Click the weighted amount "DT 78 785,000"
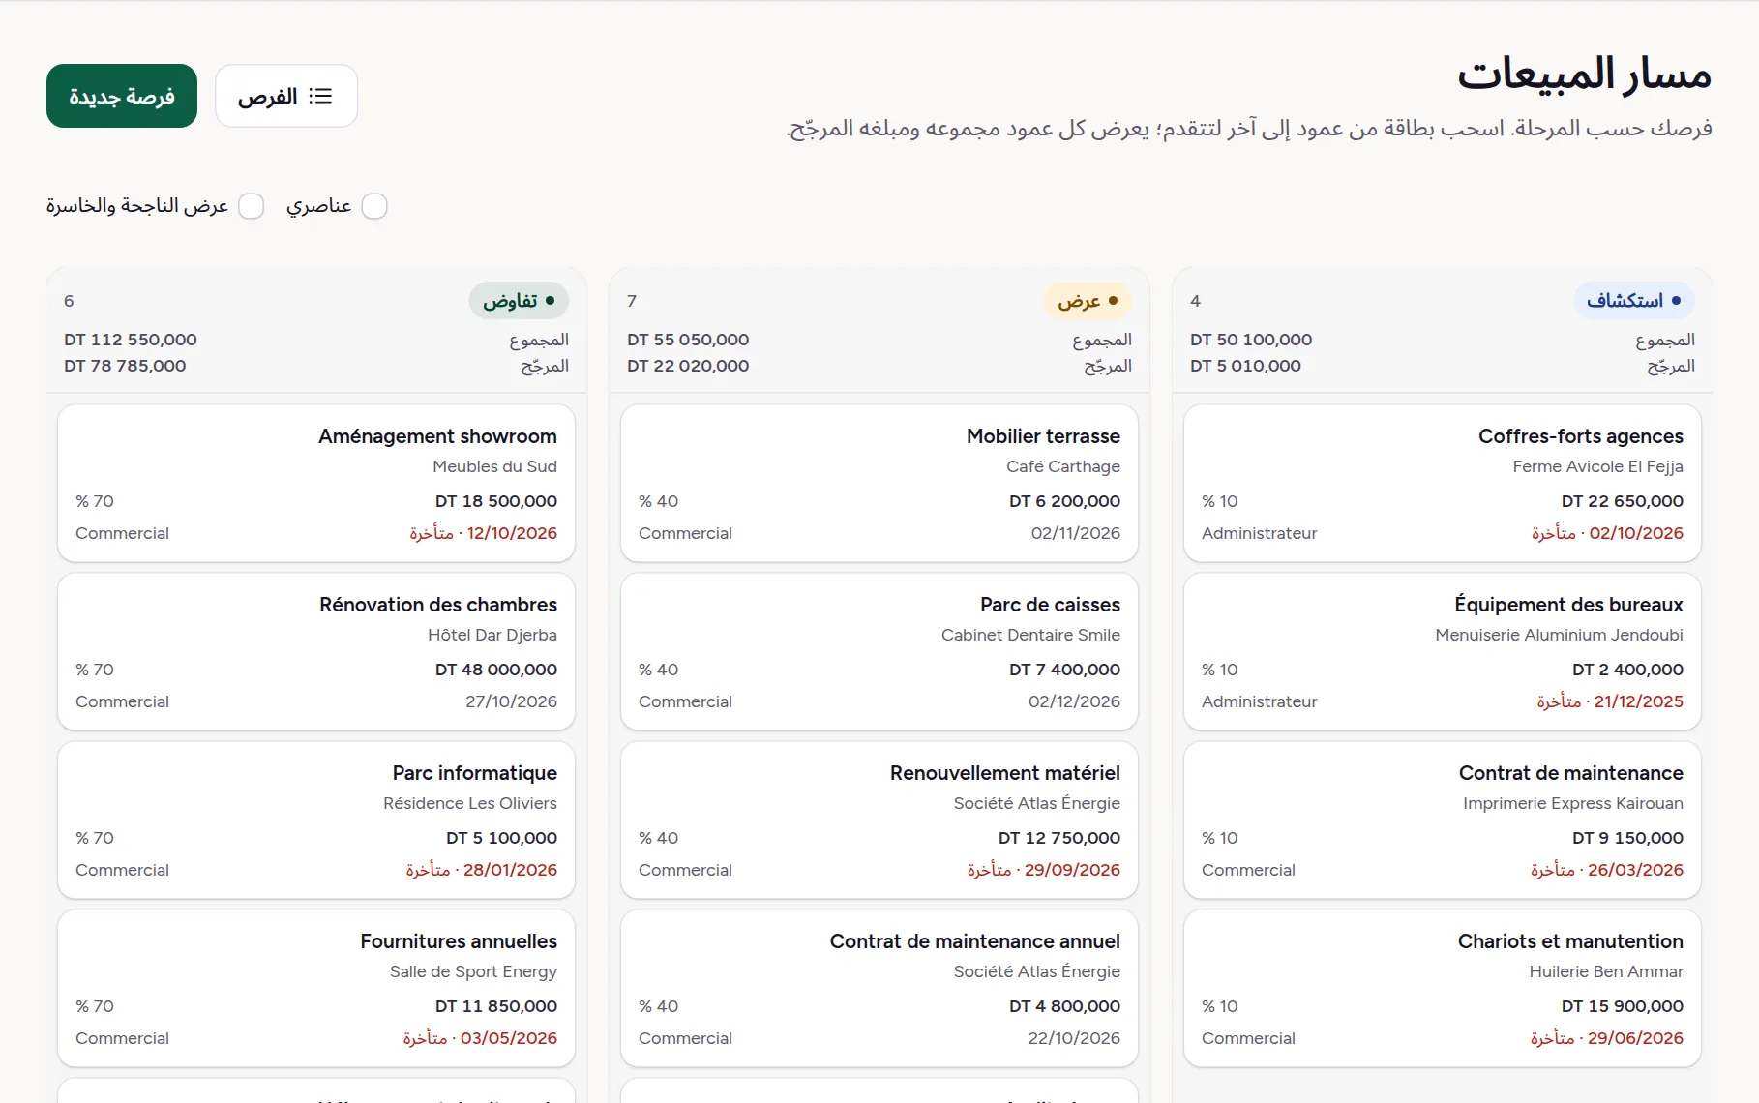Image resolution: width=1759 pixels, height=1103 pixels. 125,366
